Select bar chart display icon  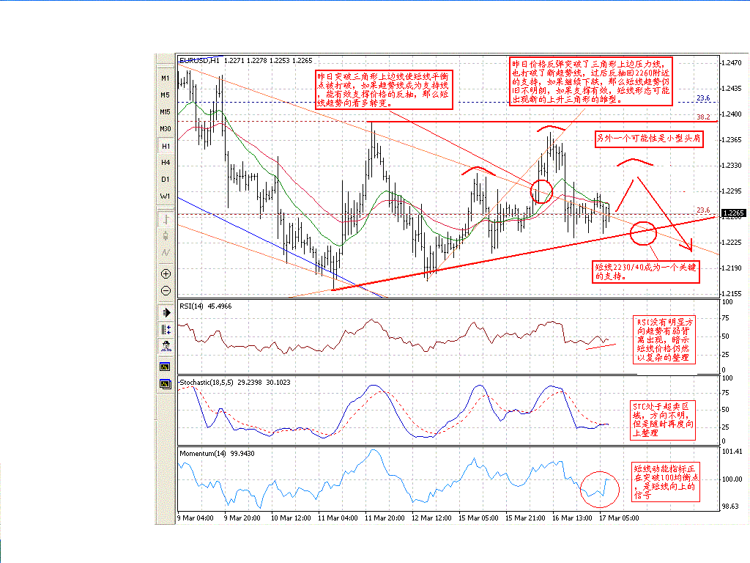click(x=166, y=220)
